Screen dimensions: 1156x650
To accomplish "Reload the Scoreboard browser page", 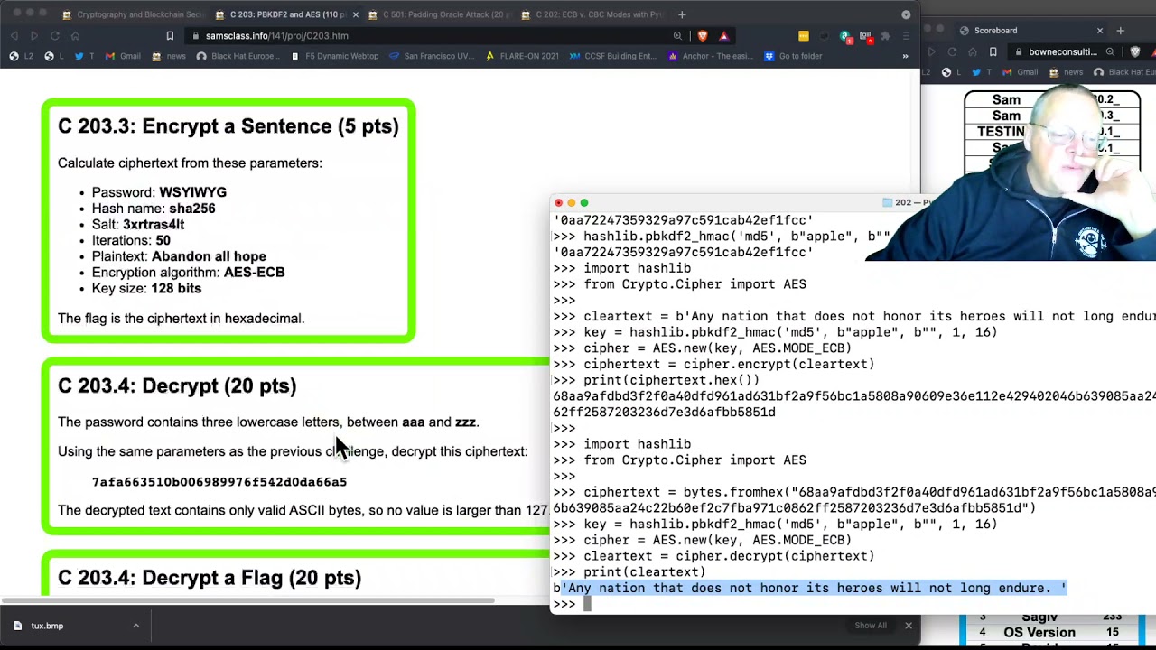I will tap(952, 52).
